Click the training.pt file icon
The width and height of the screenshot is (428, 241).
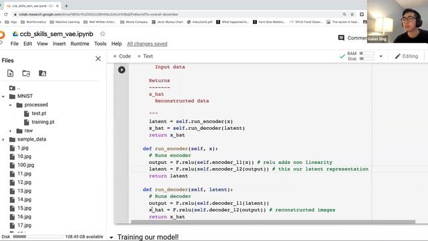point(27,122)
